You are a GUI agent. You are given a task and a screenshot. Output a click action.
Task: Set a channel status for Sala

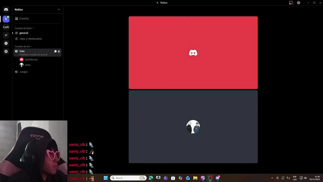click(x=33, y=55)
